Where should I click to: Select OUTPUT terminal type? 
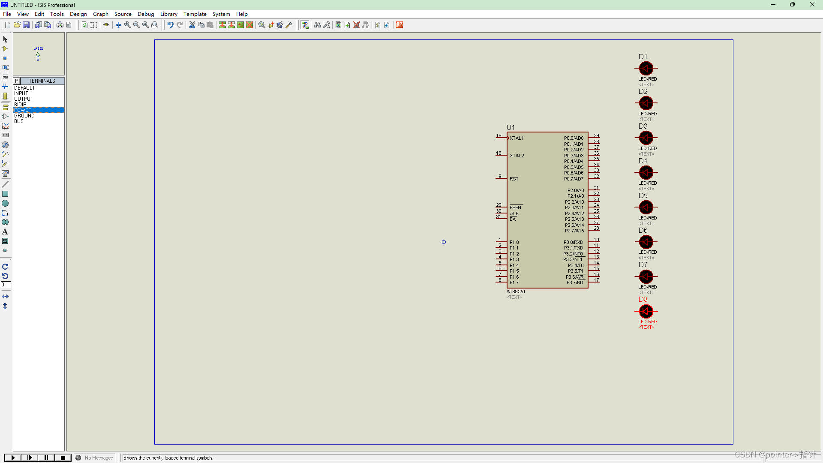pyautogui.click(x=39, y=99)
